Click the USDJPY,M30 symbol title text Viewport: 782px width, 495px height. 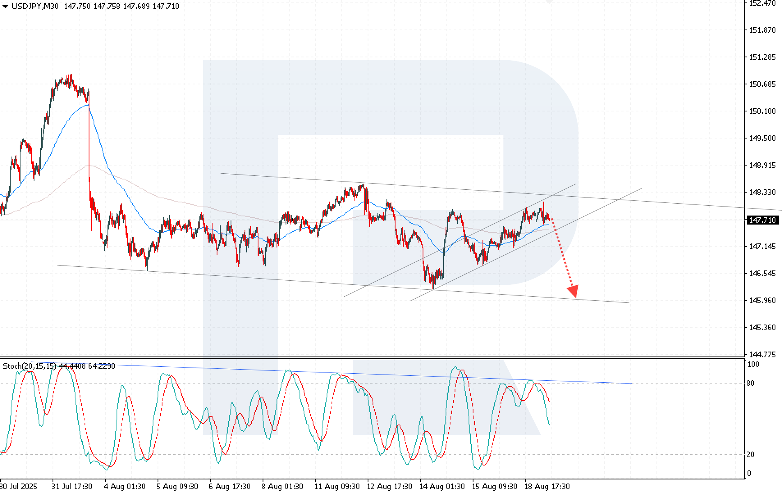35,7
